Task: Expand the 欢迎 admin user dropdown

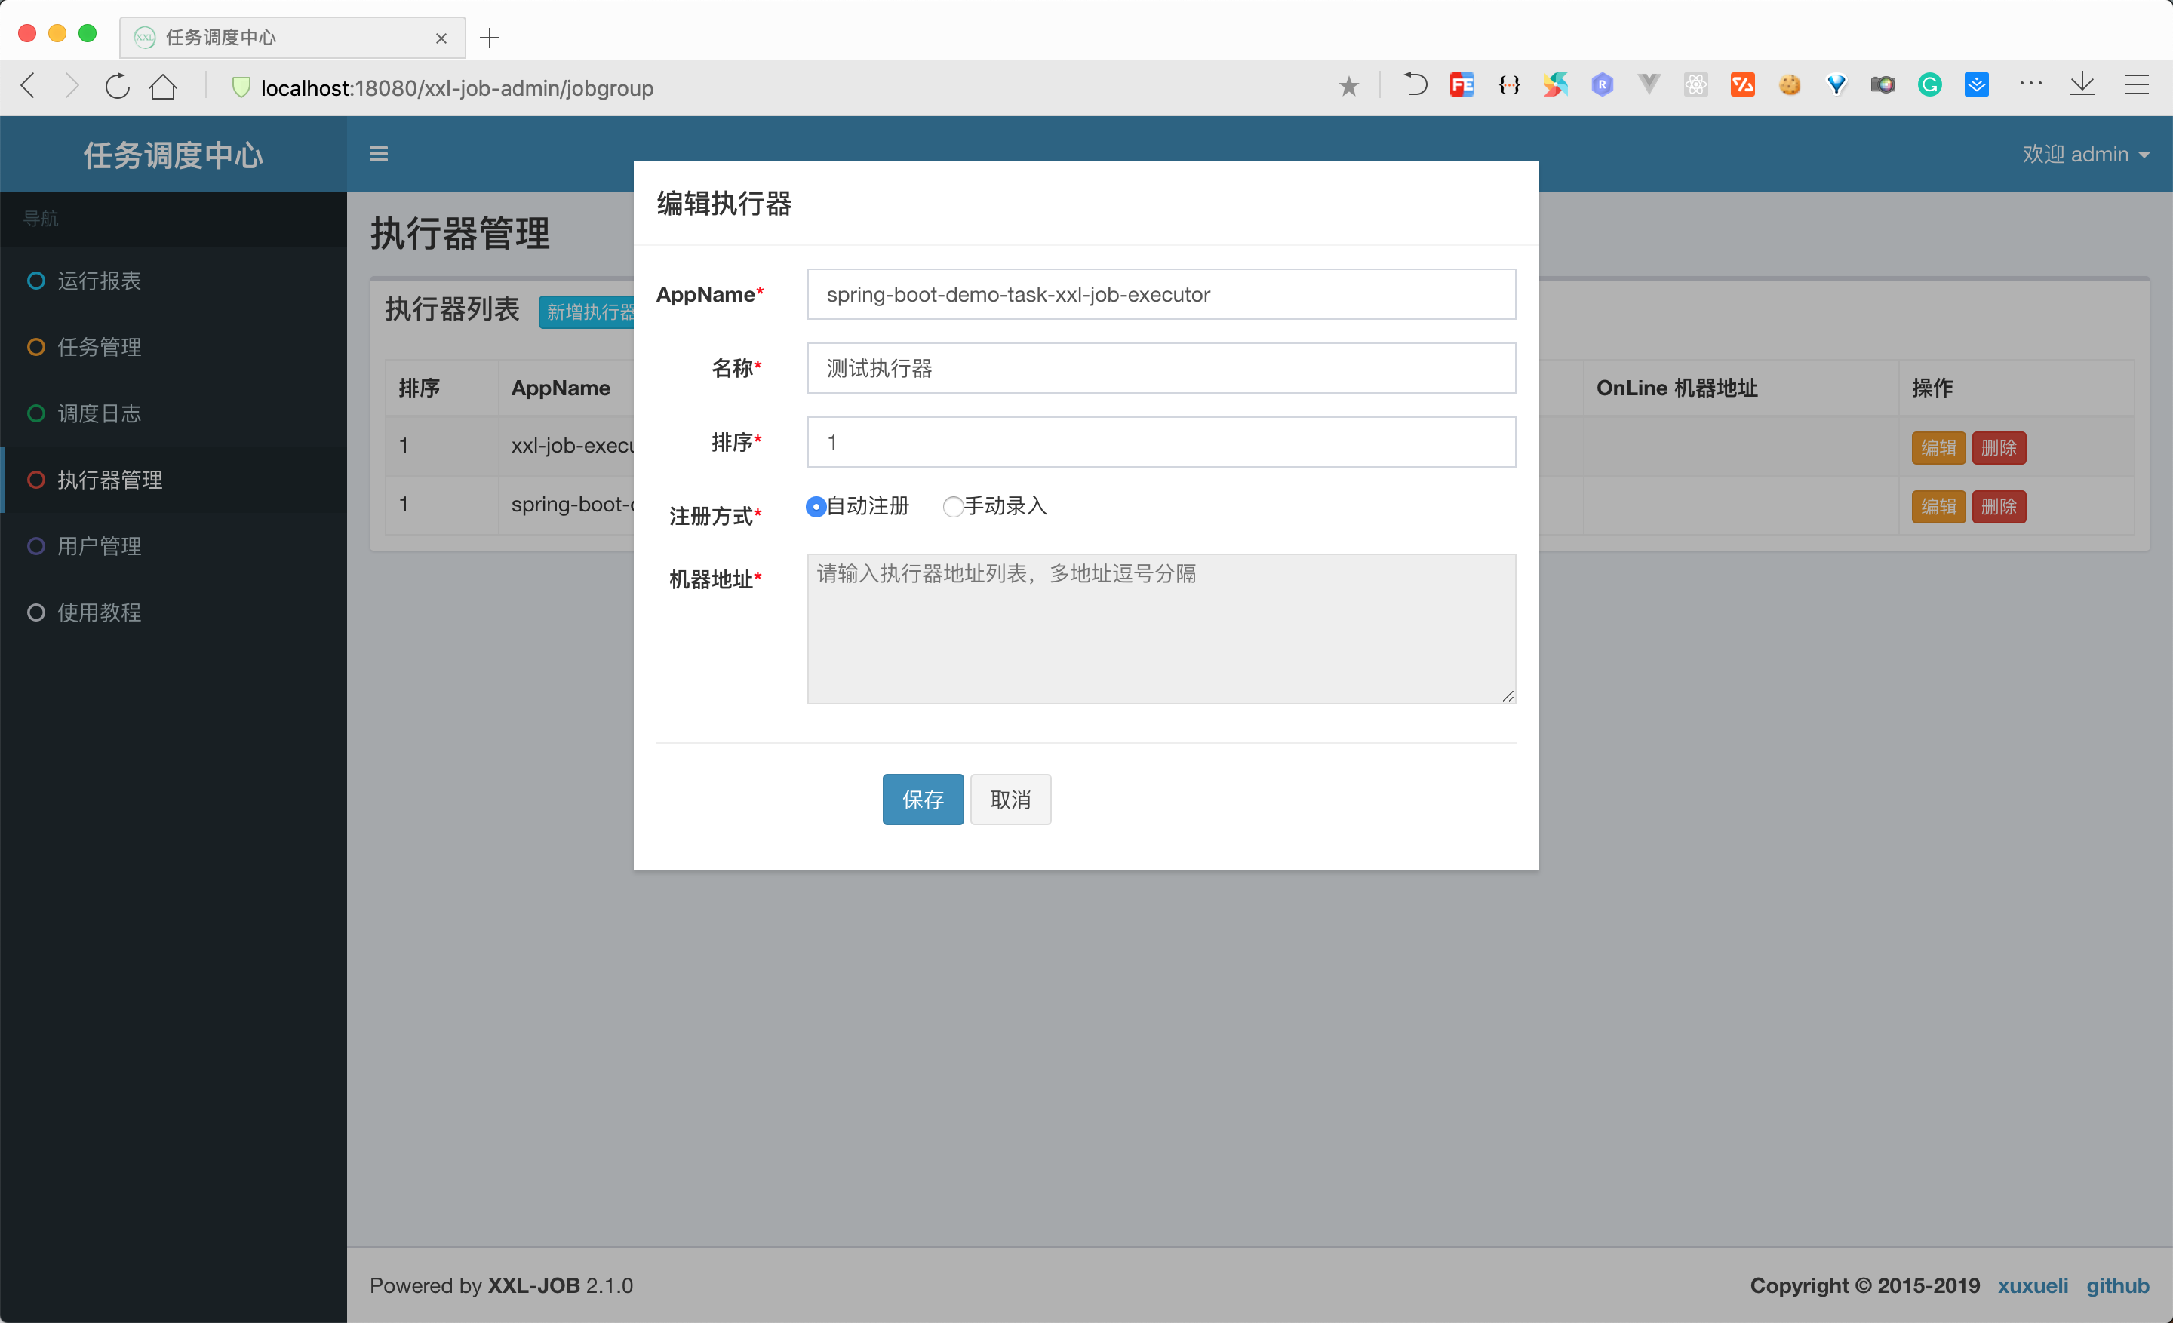Action: 2085,154
